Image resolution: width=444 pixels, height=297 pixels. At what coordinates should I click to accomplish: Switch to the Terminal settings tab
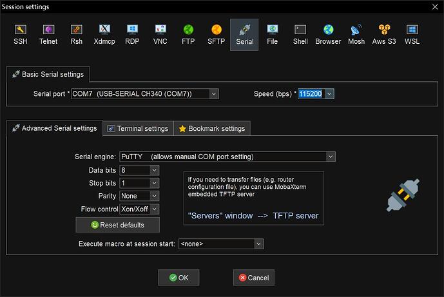click(x=137, y=128)
